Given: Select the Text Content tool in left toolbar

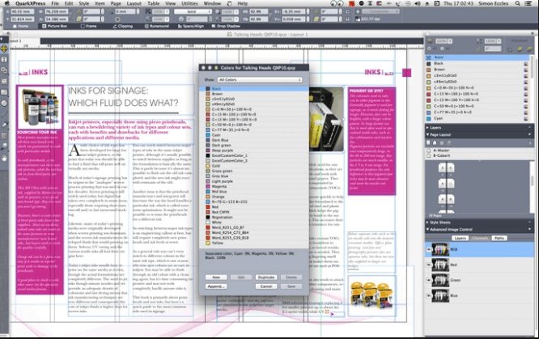Looking at the screenshot, I should point(4,60).
